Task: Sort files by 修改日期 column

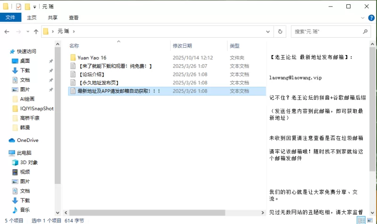Action: 182,46
